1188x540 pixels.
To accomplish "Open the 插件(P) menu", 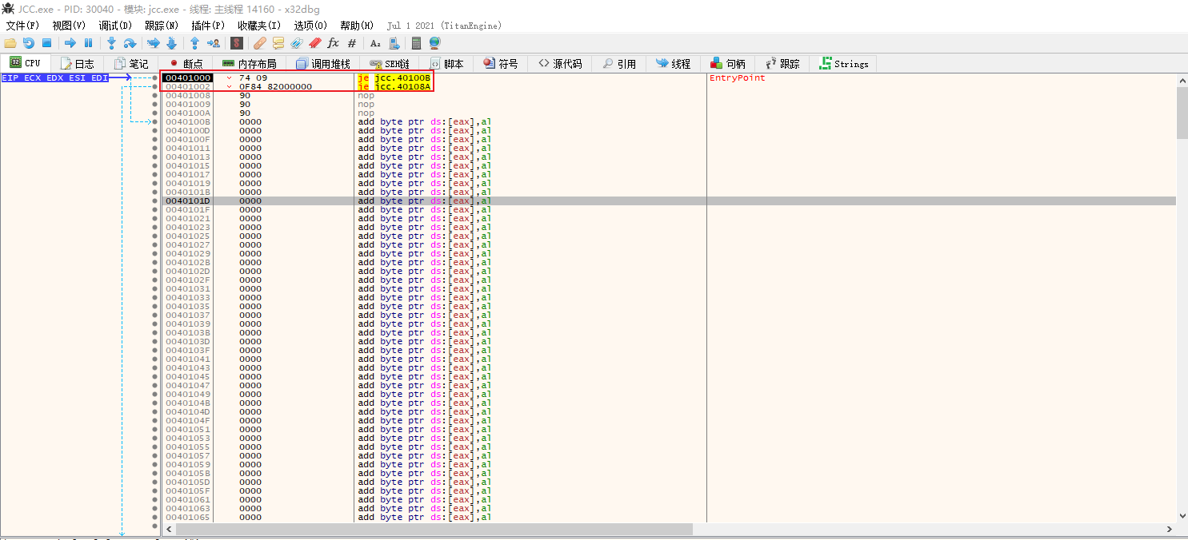I will tap(208, 26).
